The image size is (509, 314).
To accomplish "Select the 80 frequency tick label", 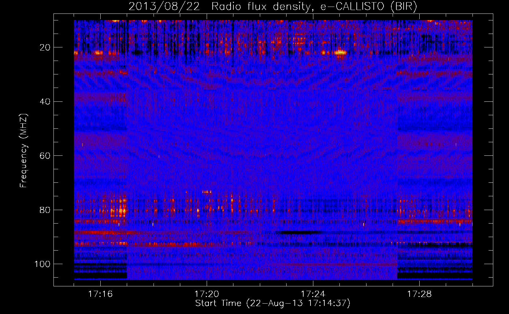I will 45,210.
